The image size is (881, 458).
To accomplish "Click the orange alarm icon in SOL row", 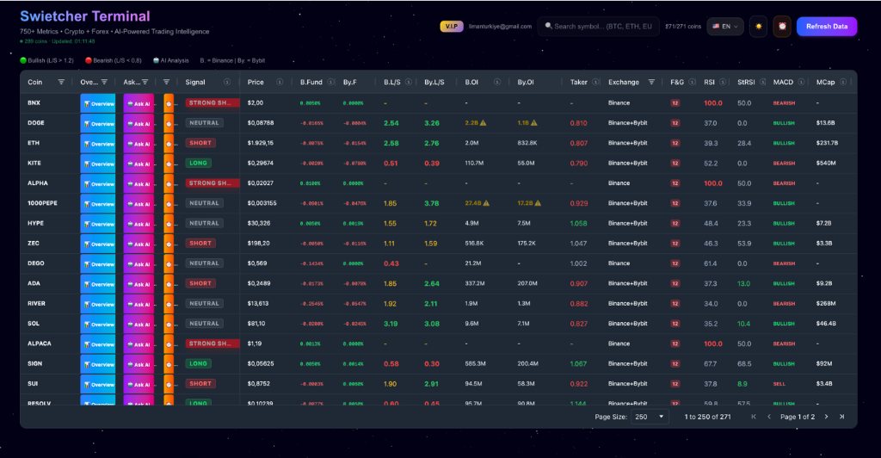I will point(169,325).
